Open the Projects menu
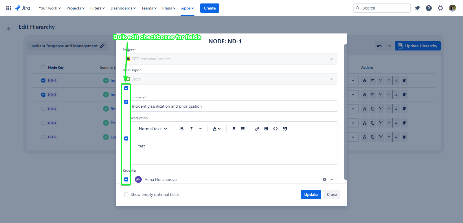 point(75,8)
